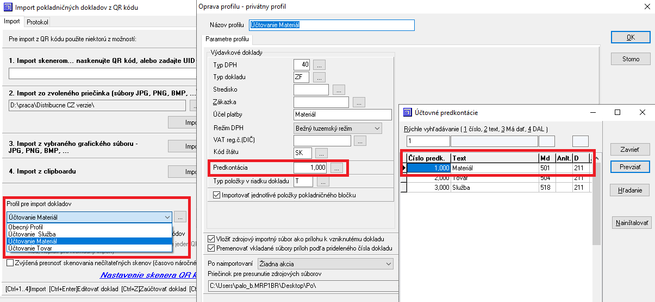655x302 pixels.
Task: Select the Parametre profilu tab
Action: [x=227, y=40]
